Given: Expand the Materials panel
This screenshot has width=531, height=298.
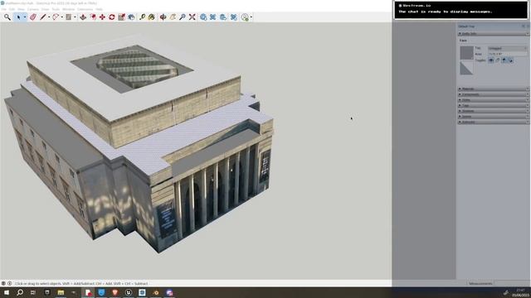Looking at the screenshot, I should pos(493,89).
